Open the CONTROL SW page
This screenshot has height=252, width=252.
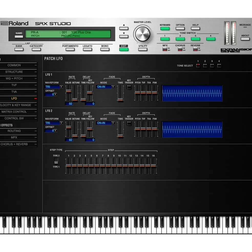click(18, 118)
